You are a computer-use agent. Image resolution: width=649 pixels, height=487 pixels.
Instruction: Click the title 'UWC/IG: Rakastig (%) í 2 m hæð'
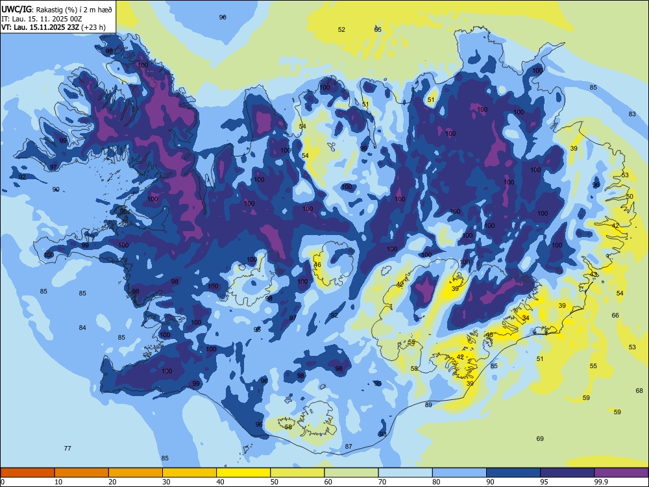click(56, 10)
